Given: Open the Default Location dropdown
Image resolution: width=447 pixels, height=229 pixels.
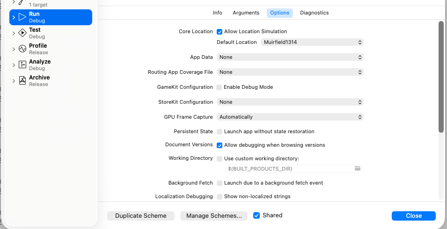Looking at the screenshot, I should coord(311,42).
